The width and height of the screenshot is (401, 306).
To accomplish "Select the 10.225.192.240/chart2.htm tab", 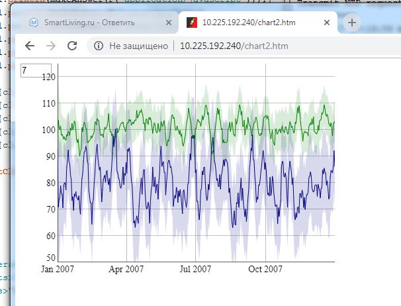I will point(258,23).
